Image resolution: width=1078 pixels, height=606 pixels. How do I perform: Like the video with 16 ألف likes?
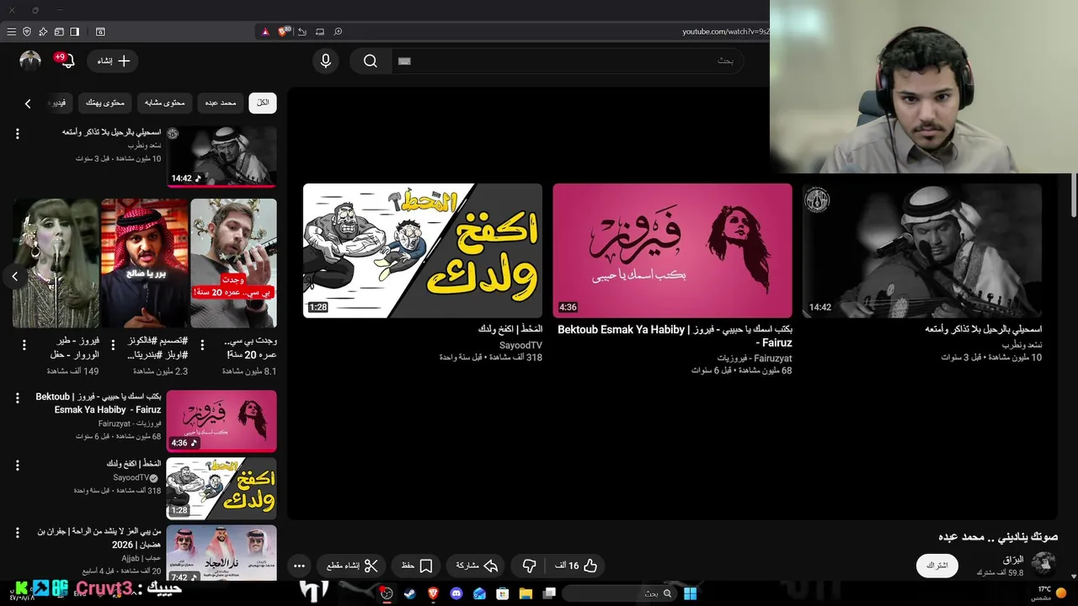click(x=576, y=566)
